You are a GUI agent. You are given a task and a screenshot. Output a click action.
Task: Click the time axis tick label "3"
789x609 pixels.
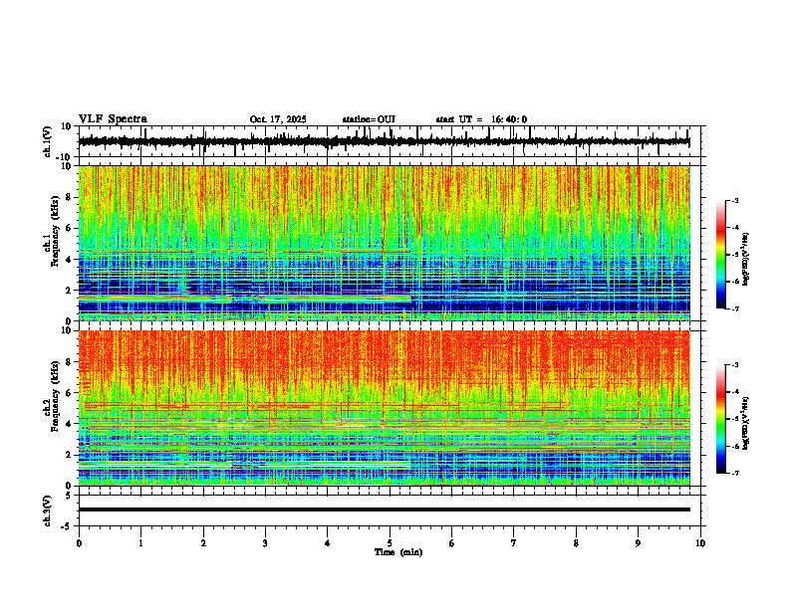pos(265,543)
